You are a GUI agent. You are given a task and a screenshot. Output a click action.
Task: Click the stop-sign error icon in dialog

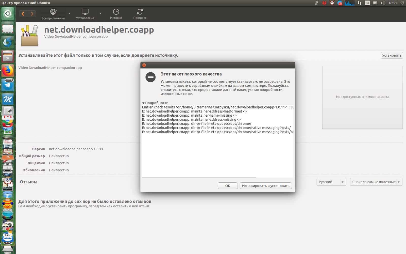pos(150,77)
